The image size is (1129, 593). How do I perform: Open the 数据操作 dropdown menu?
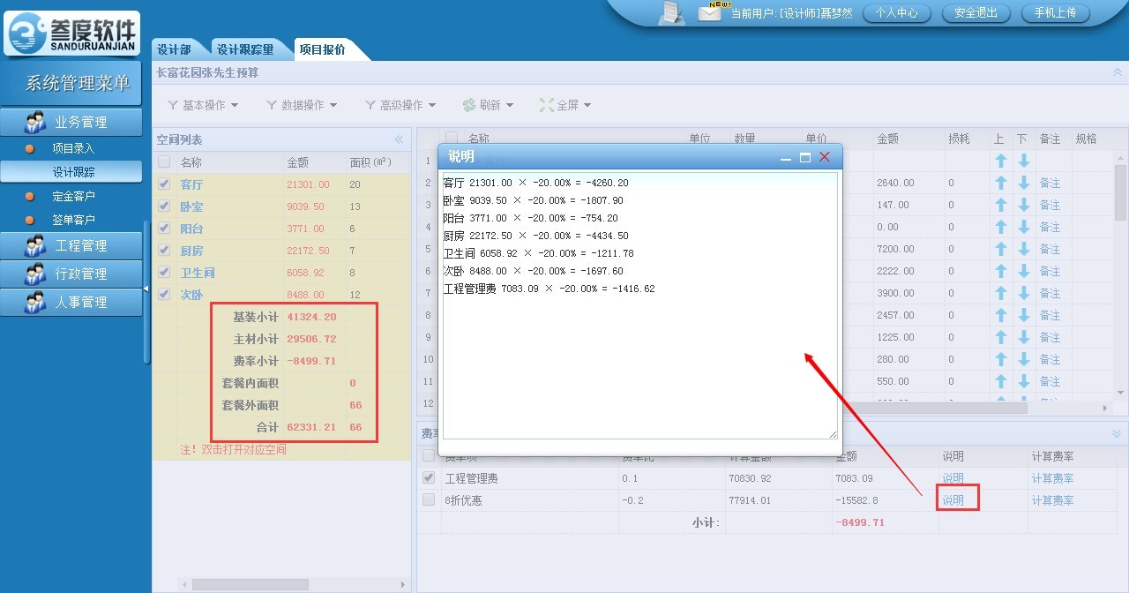click(x=302, y=105)
